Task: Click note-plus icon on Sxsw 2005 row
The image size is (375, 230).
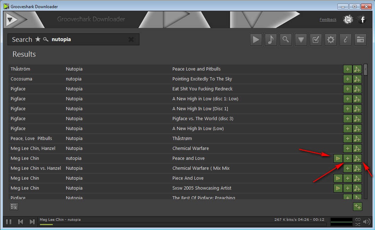Action: [x=357, y=188]
